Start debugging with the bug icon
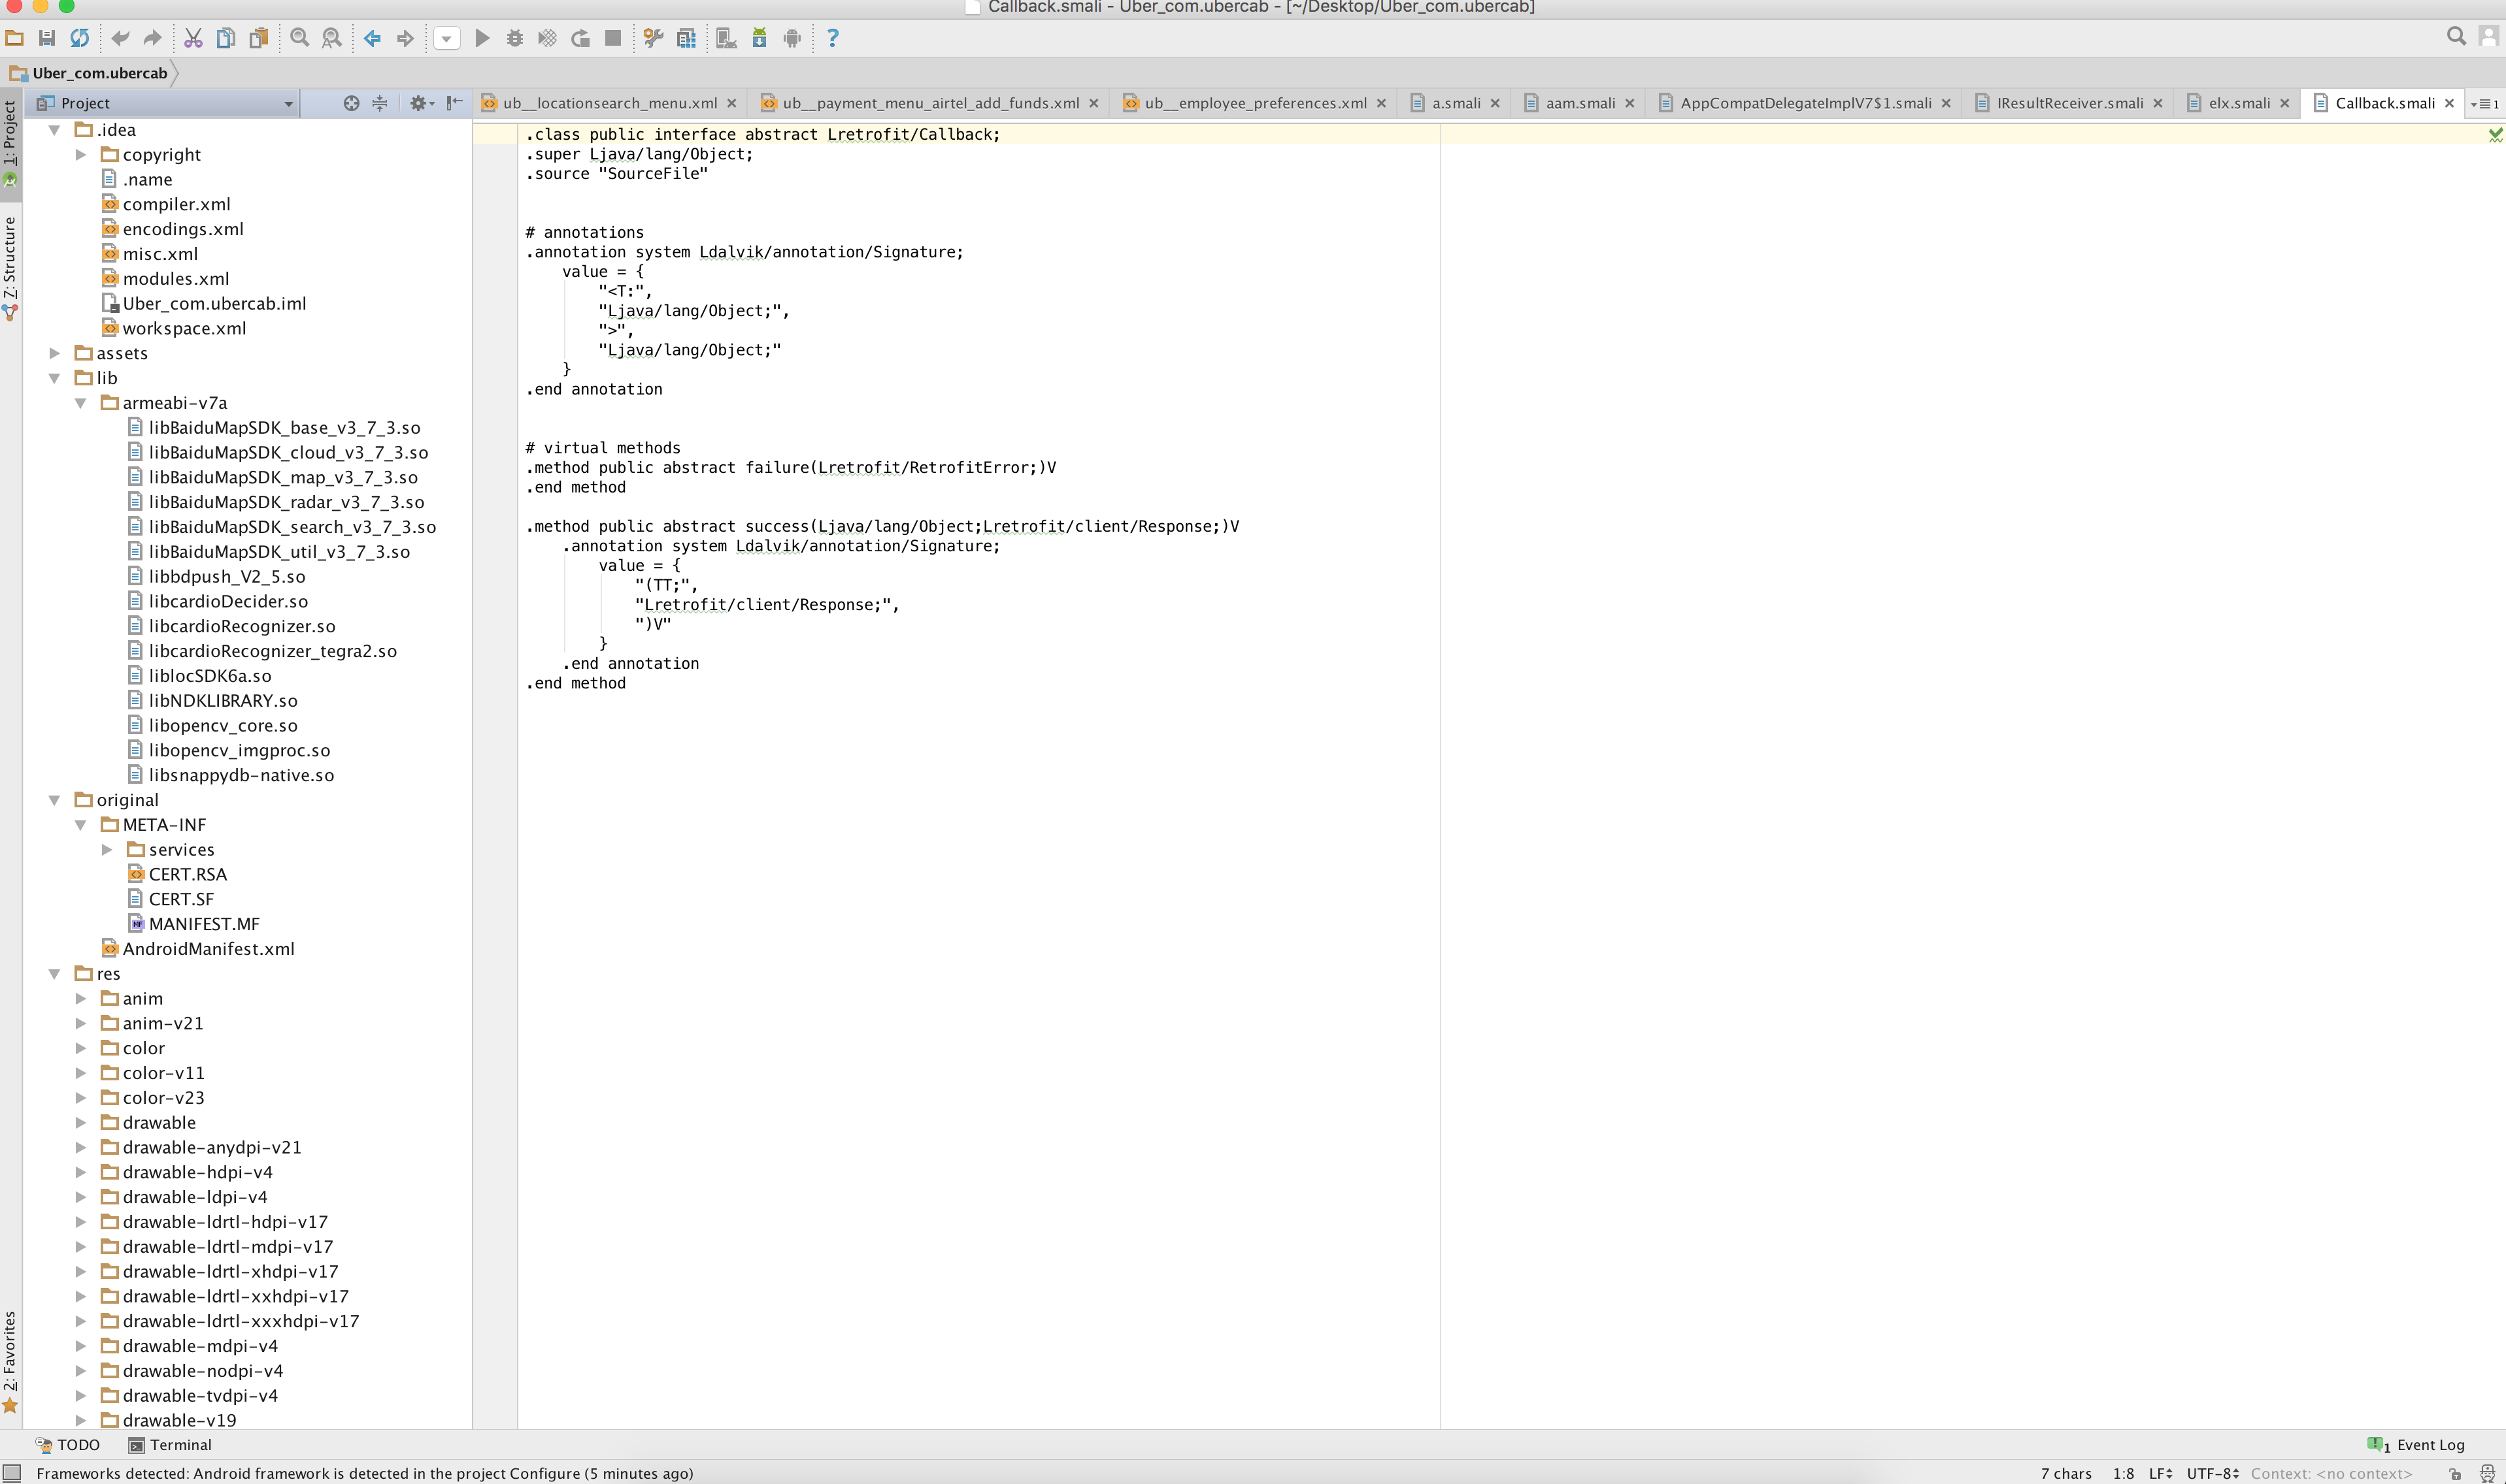2506x1484 pixels. pyautogui.click(x=514, y=38)
